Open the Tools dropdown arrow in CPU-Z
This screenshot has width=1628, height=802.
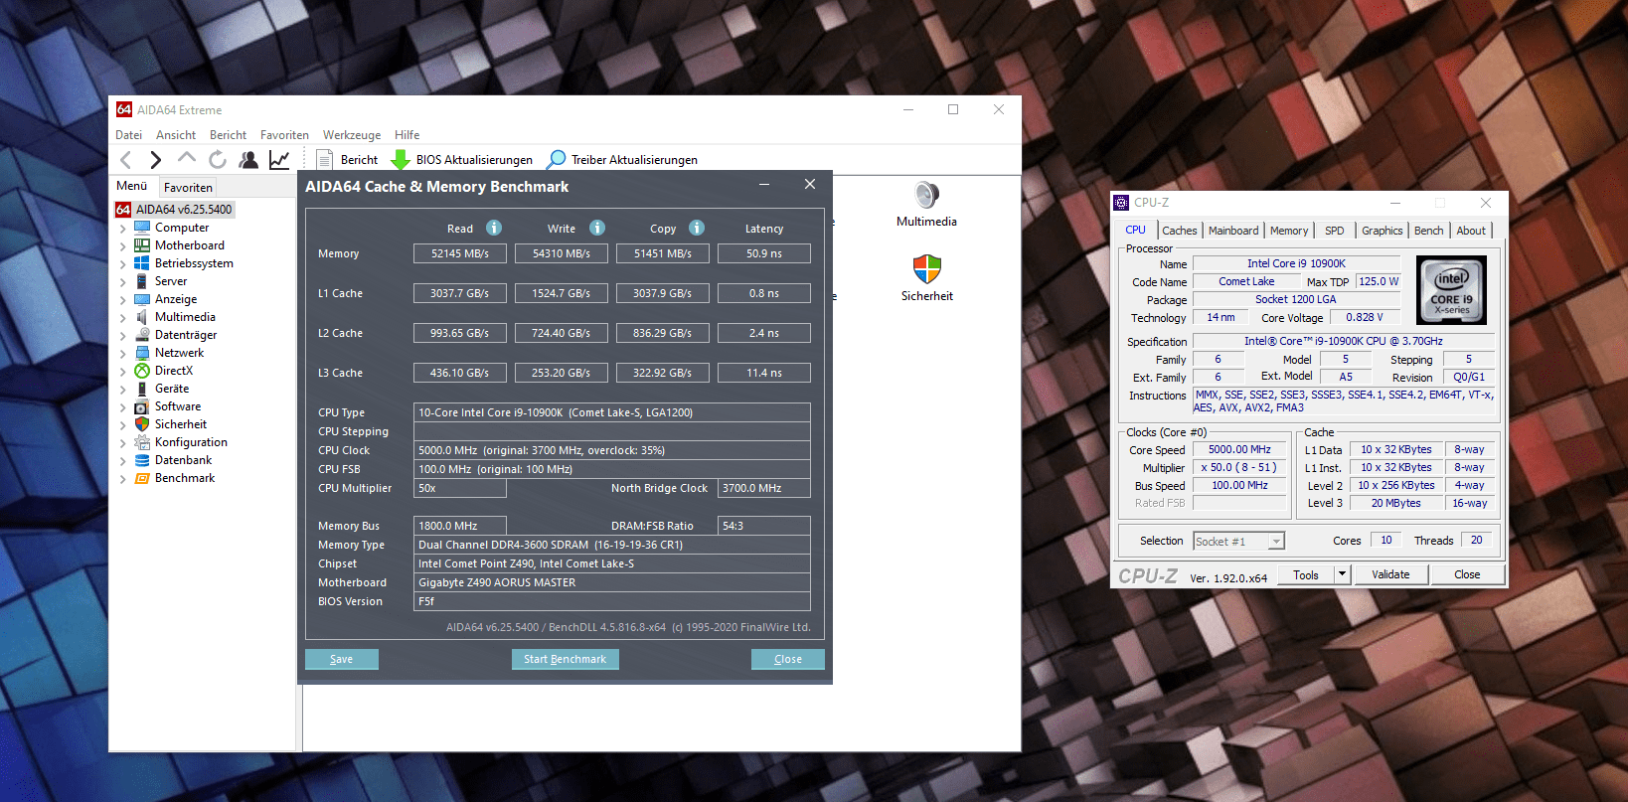1342,574
